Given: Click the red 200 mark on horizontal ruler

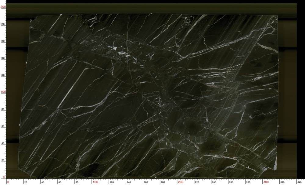Looking at the screenshot, I should pos(181,182).
